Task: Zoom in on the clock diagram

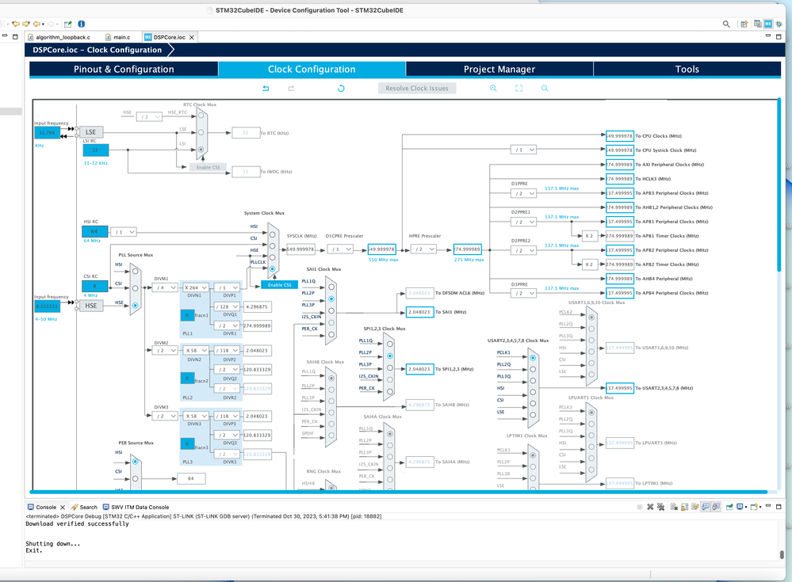Action: pos(493,88)
